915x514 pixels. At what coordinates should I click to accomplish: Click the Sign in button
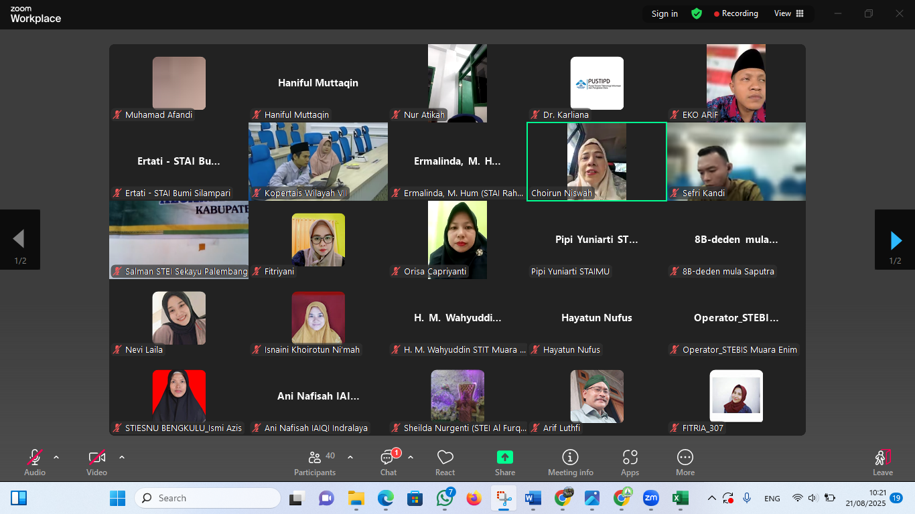pyautogui.click(x=664, y=13)
